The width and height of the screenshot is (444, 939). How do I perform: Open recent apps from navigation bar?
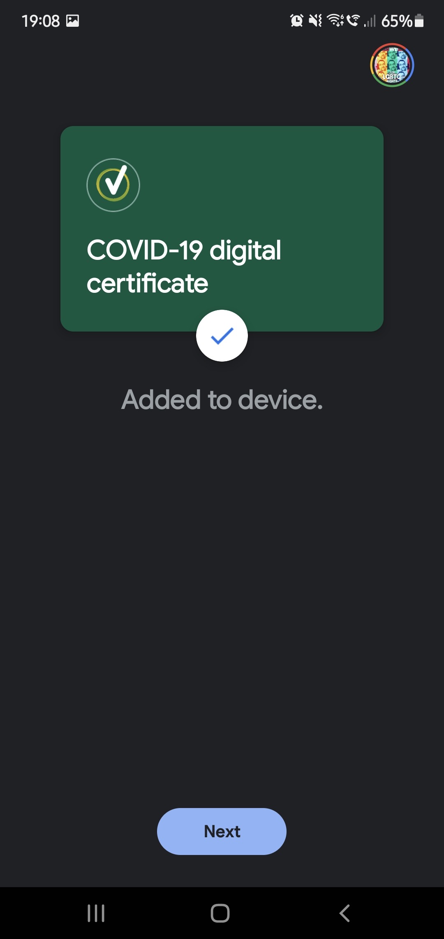[96, 913]
